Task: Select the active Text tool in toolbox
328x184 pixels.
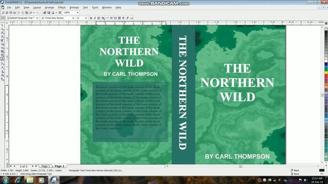Action: coord(2,59)
